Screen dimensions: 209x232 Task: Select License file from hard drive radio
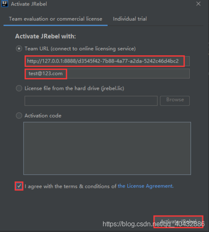[19, 89]
